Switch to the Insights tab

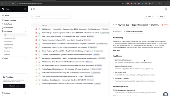[x=117, y=31]
